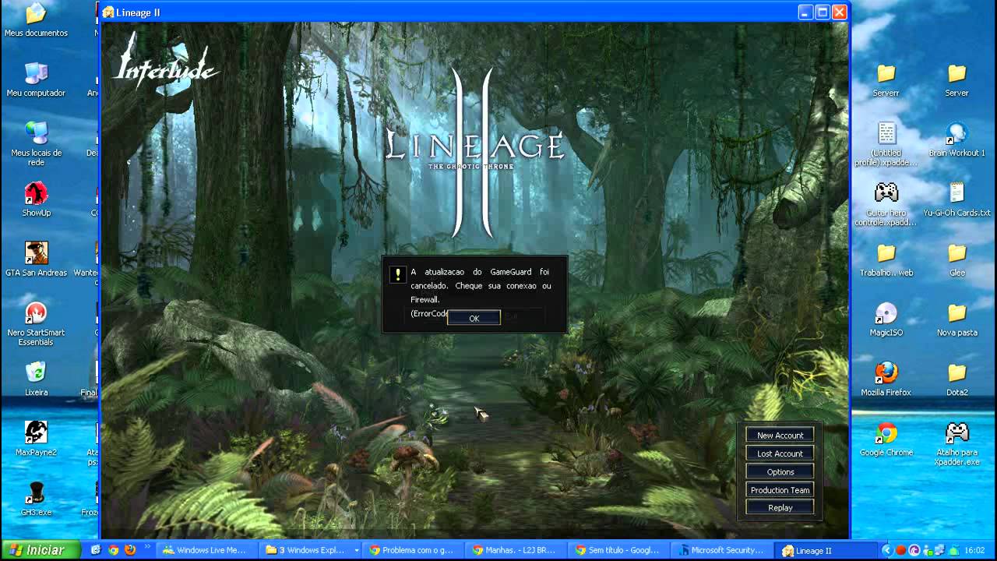Close the Lineage II window

pos(839,12)
